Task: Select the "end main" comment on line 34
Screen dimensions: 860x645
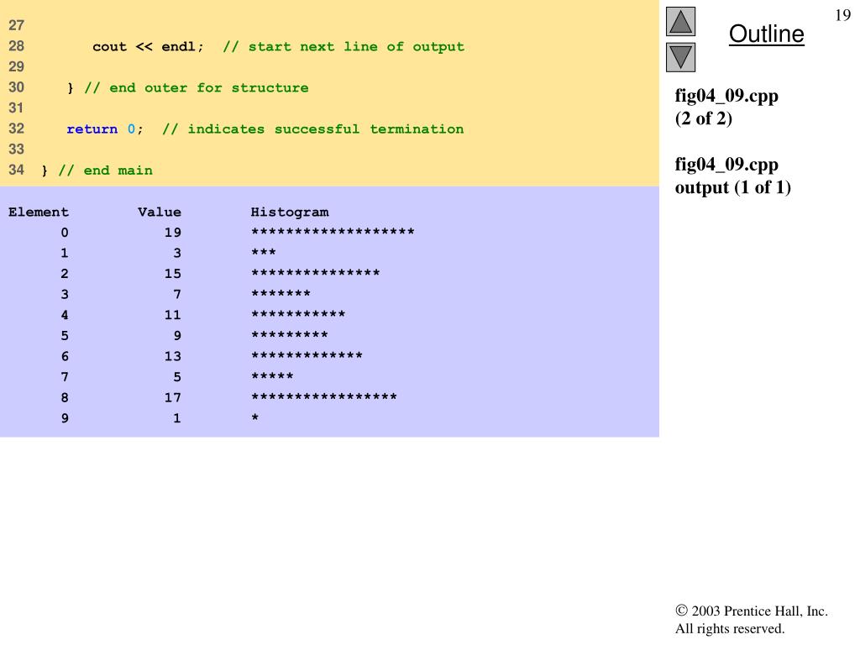Action: [x=105, y=170]
